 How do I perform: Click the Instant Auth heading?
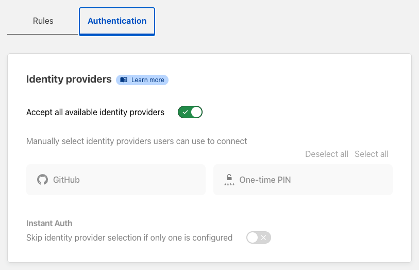[49, 224]
